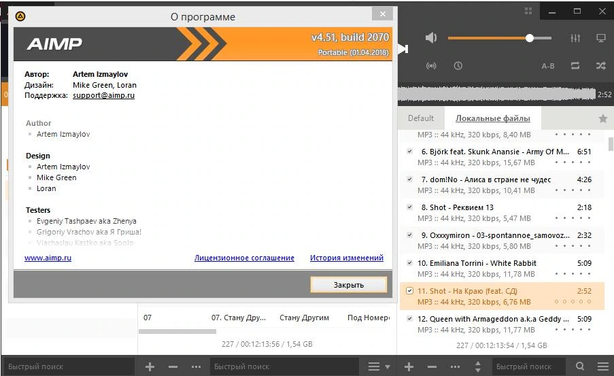
Task: Click the right playlist Быстрый поиск field
Action: (528, 366)
